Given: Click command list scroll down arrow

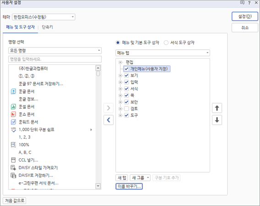Looking at the screenshot, I should (98, 186).
